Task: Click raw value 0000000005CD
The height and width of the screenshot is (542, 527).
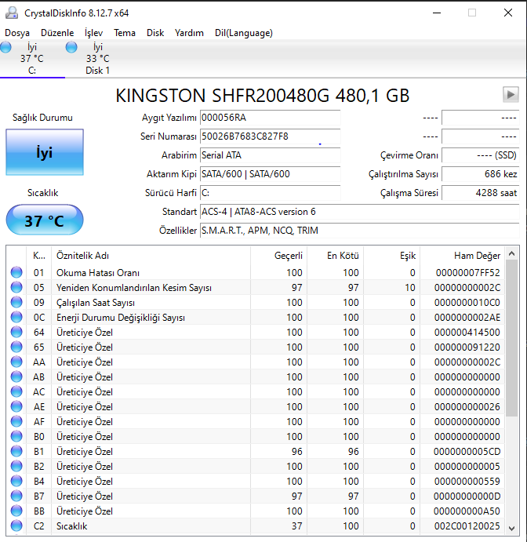Action: click(x=467, y=452)
